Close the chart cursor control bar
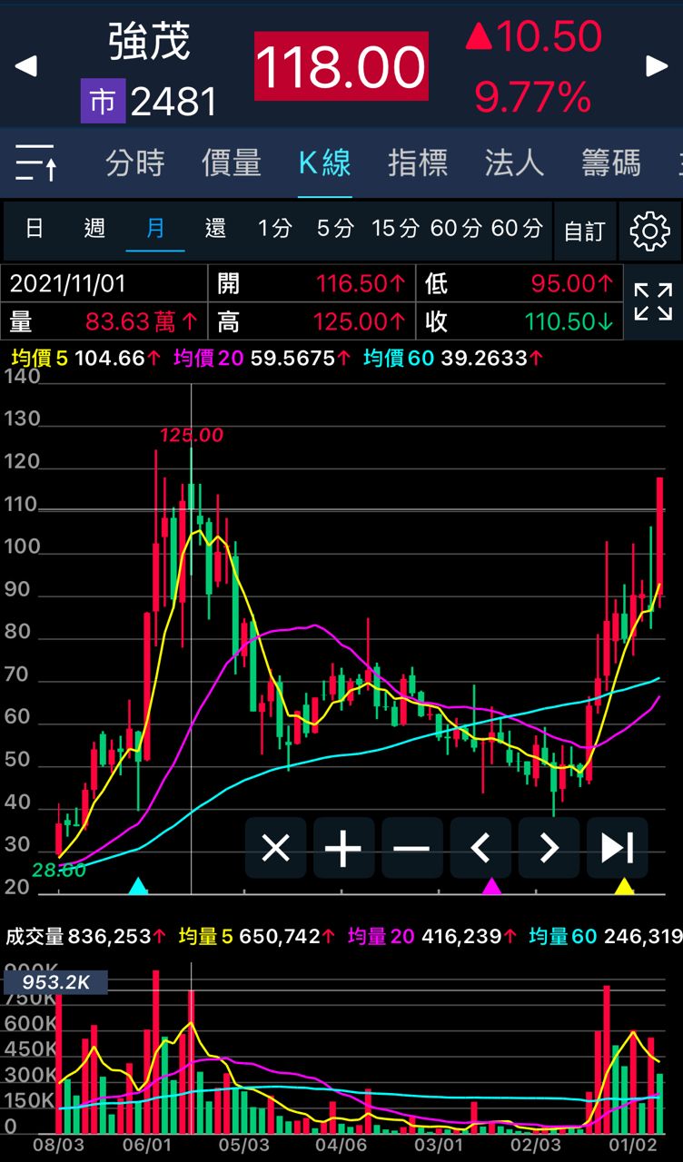This screenshot has width=683, height=1162. point(275,848)
